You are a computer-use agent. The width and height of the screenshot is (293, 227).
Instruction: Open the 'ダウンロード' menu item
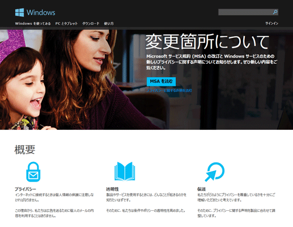coord(91,23)
